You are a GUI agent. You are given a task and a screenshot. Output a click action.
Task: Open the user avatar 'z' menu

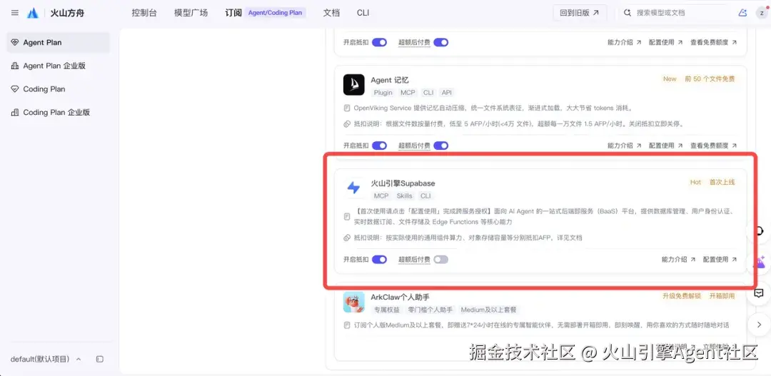point(761,13)
